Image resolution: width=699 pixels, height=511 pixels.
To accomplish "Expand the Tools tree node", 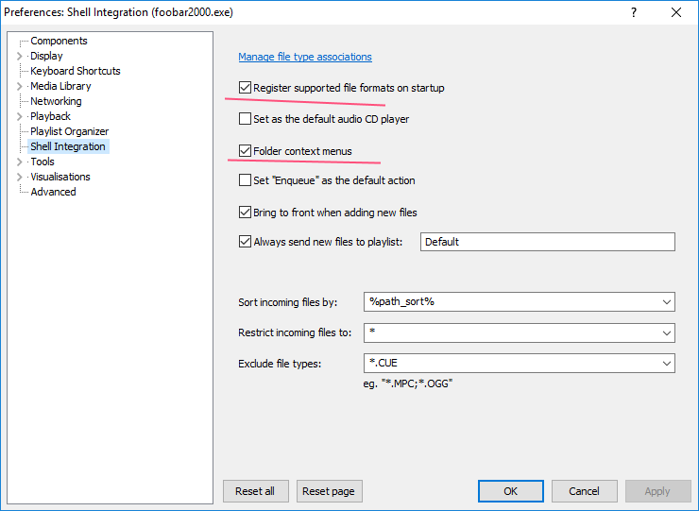I will [x=20, y=162].
